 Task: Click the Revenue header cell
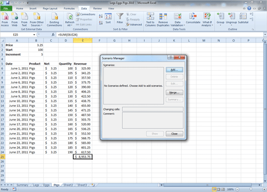(x=83, y=64)
